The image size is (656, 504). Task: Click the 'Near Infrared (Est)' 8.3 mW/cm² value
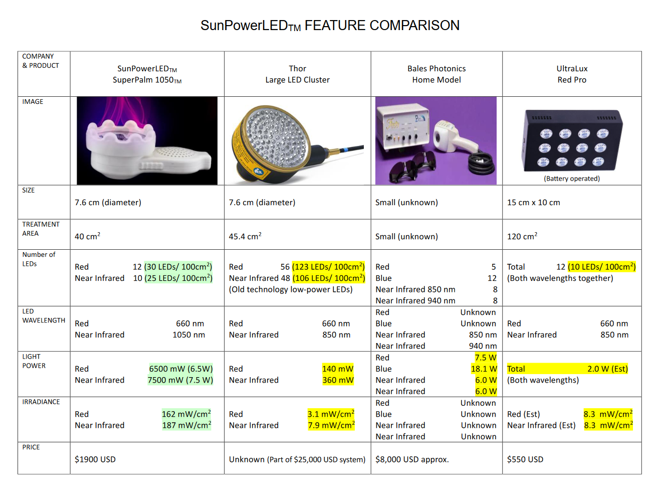pos(608,425)
